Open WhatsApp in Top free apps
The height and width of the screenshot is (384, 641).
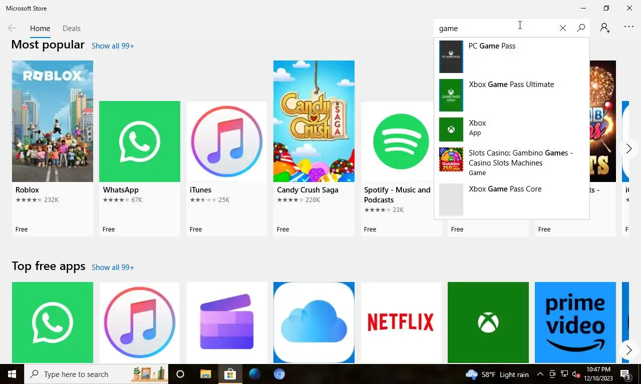point(53,322)
